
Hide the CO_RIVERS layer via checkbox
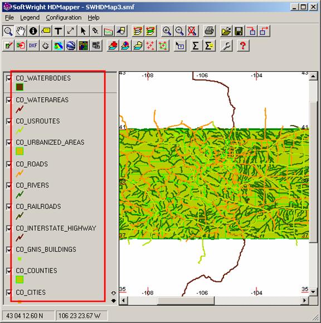pyautogui.click(x=9, y=185)
